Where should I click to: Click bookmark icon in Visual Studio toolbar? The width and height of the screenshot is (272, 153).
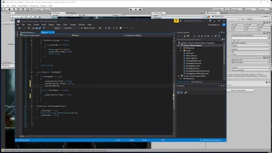(x=121, y=28)
